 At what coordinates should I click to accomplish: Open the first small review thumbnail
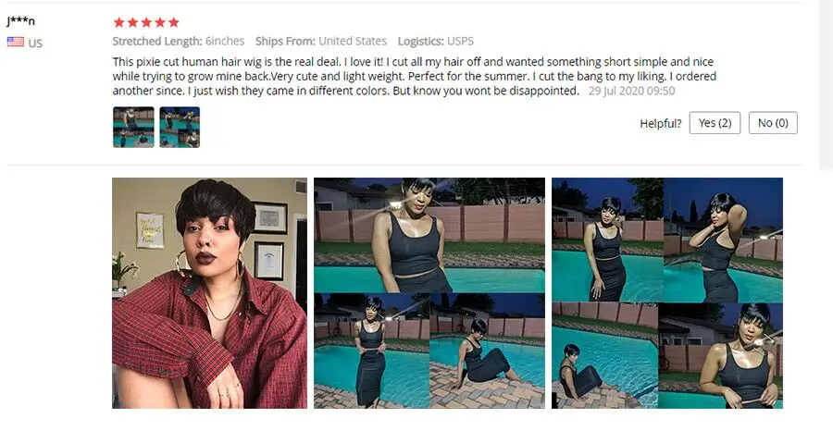coord(133,127)
